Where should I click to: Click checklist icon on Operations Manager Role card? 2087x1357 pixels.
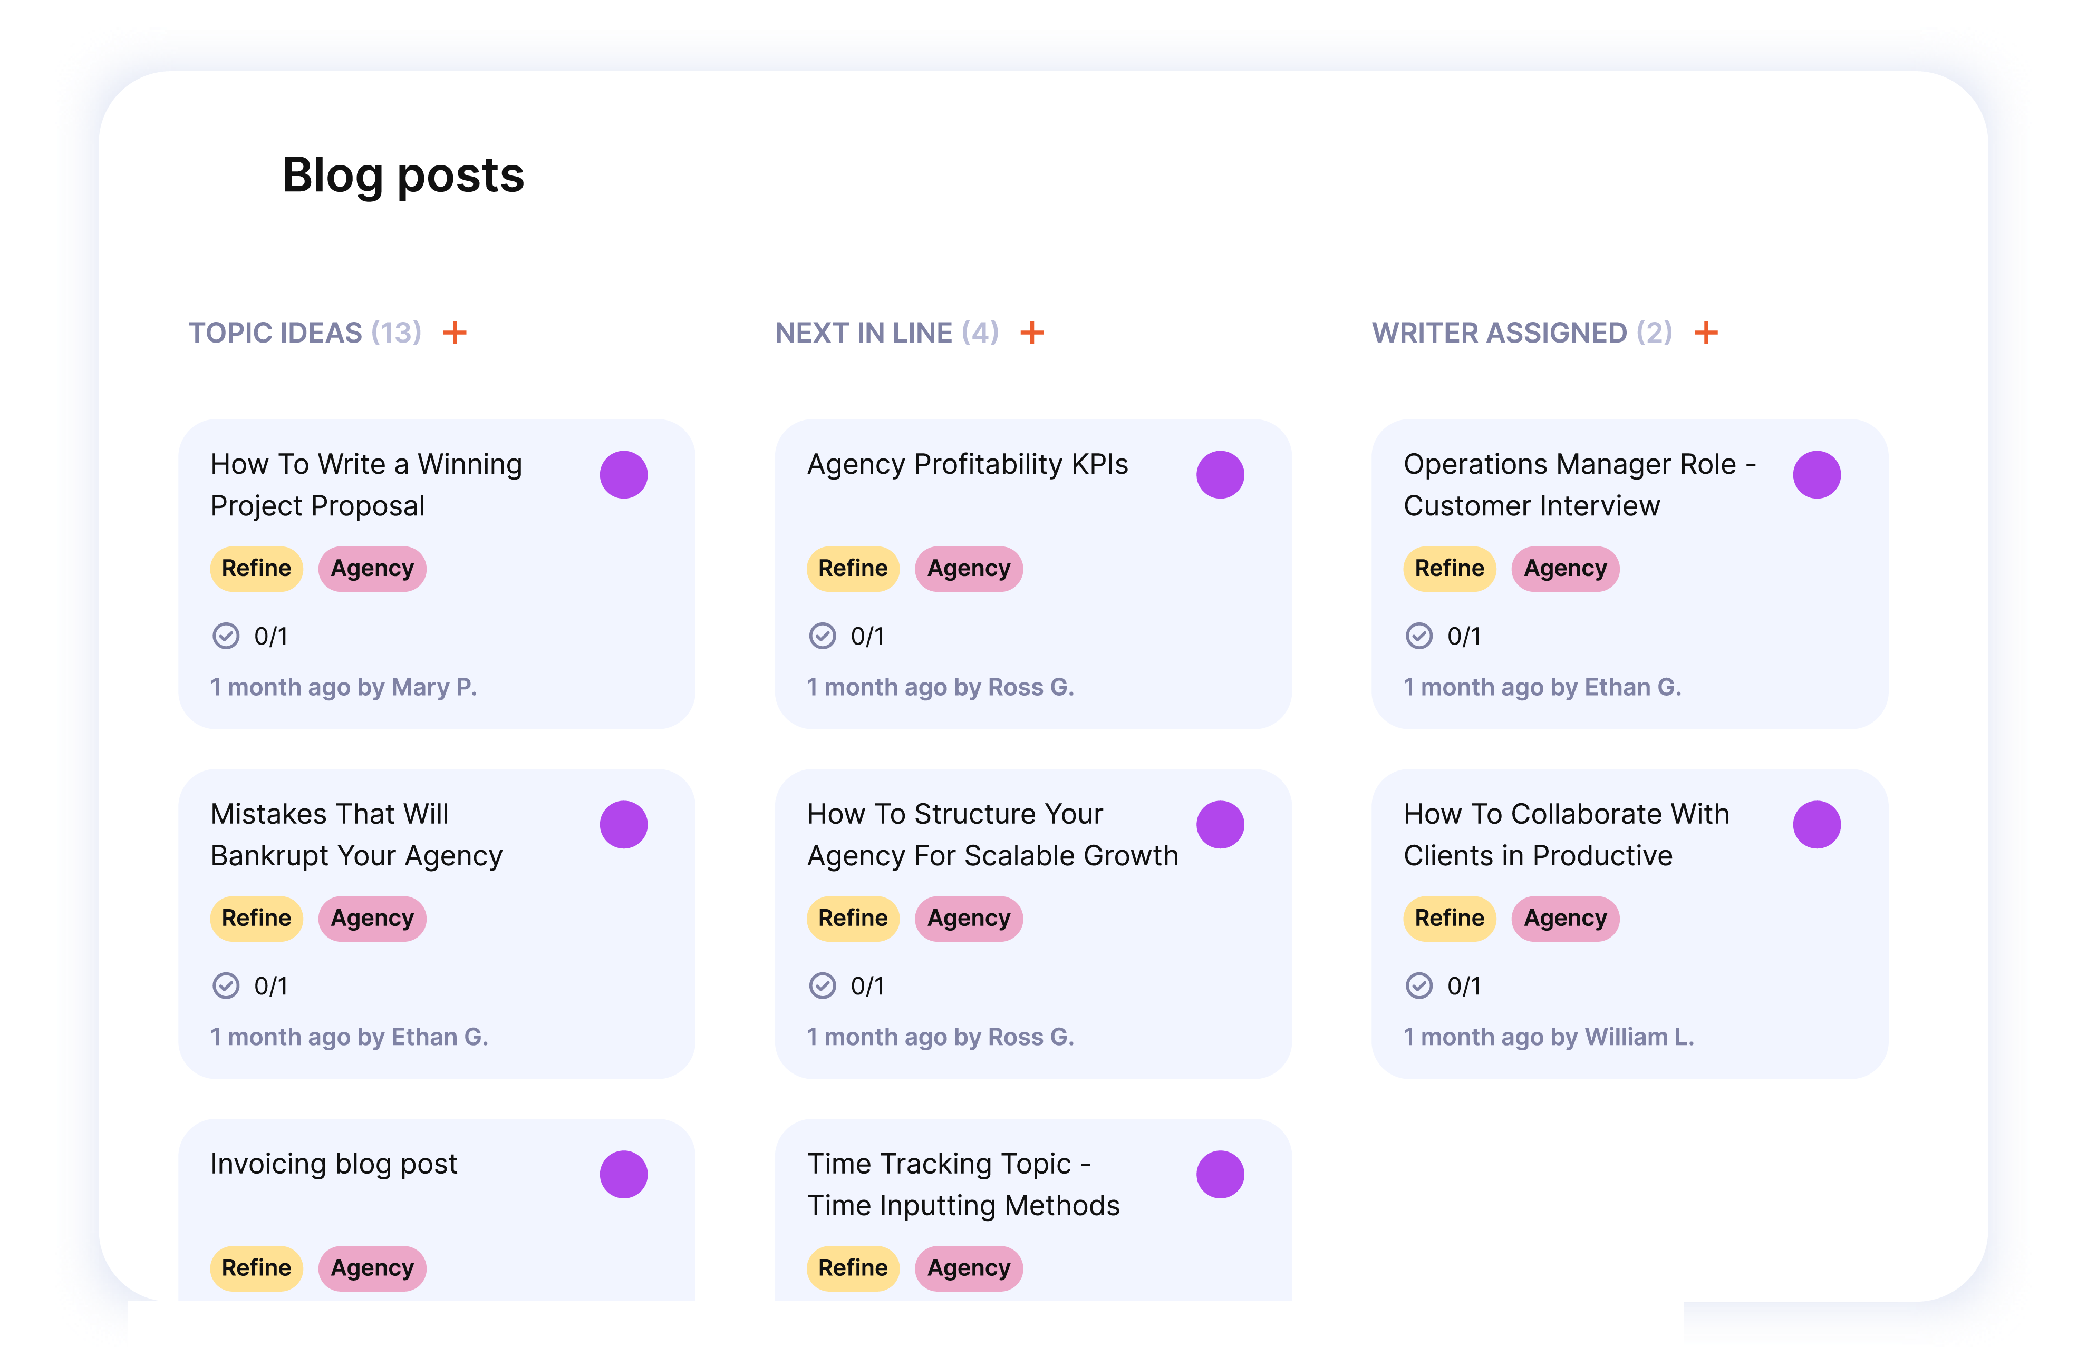tap(1419, 636)
